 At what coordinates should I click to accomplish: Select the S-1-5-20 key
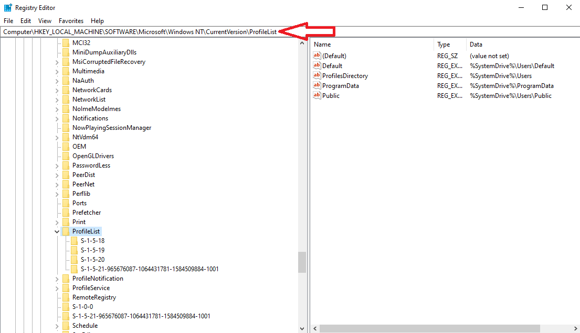point(92,260)
